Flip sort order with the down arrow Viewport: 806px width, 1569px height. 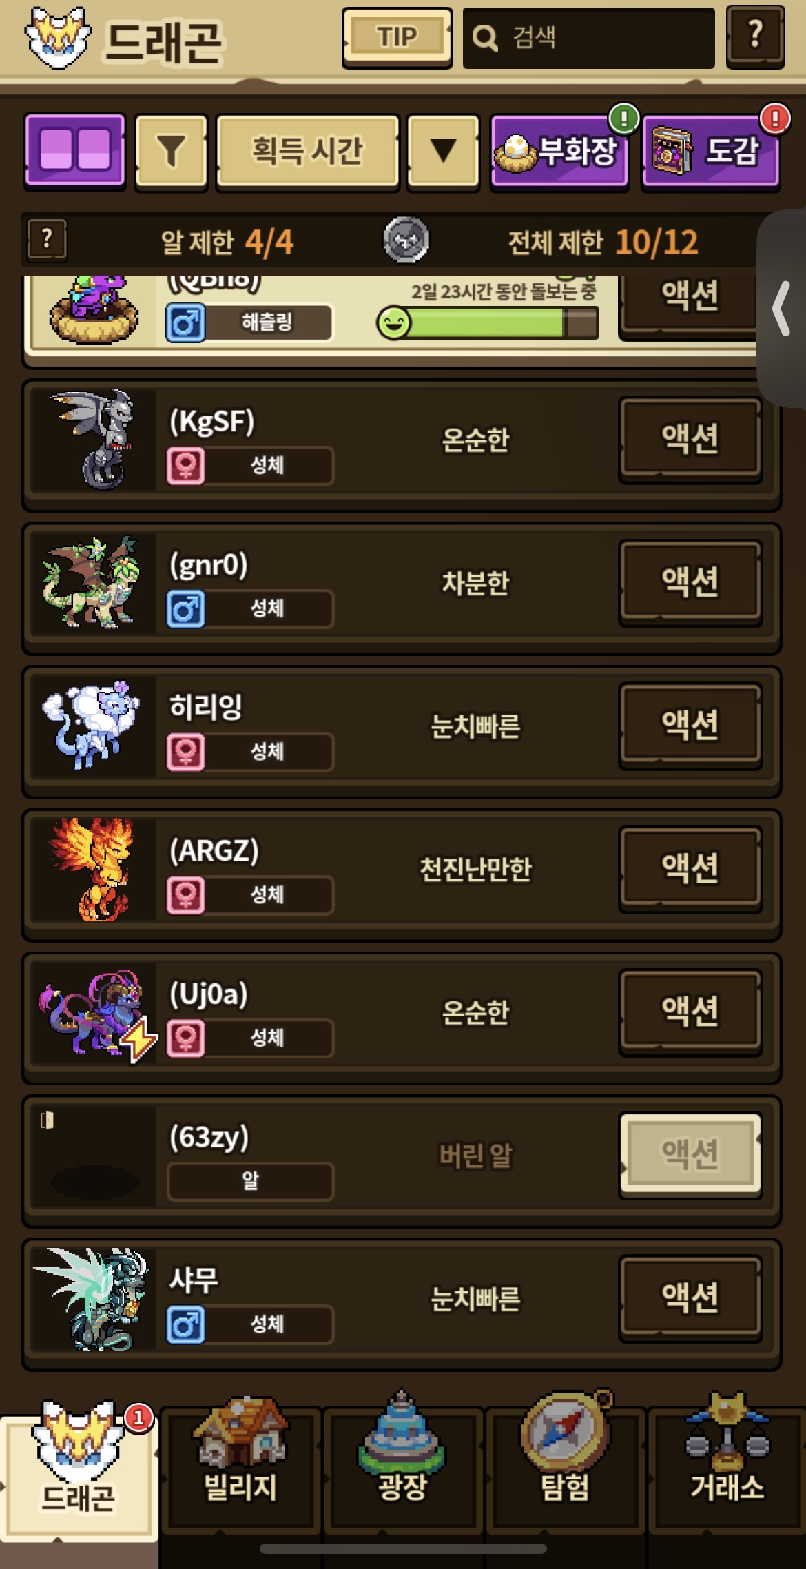pyautogui.click(x=443, y=151)
